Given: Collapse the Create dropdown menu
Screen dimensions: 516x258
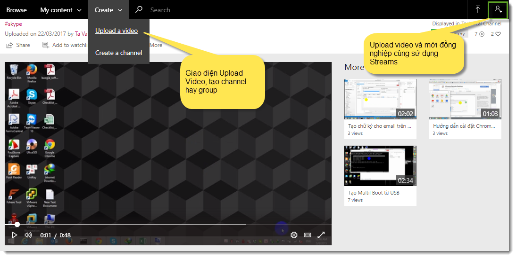Looking at the screenshot, I should [108, 10].
